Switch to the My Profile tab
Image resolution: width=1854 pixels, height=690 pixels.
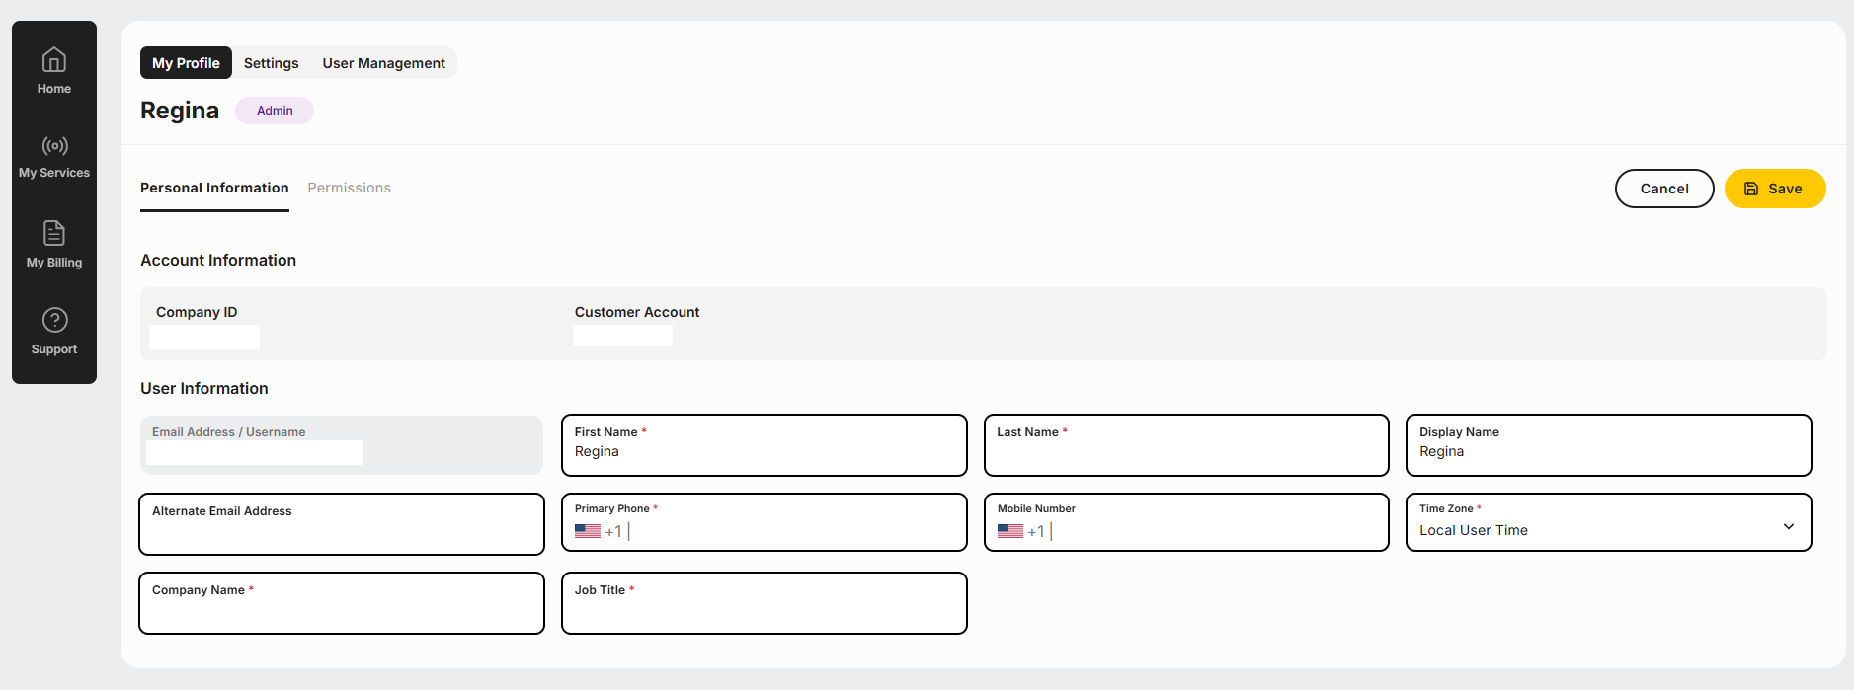point(186,63)
